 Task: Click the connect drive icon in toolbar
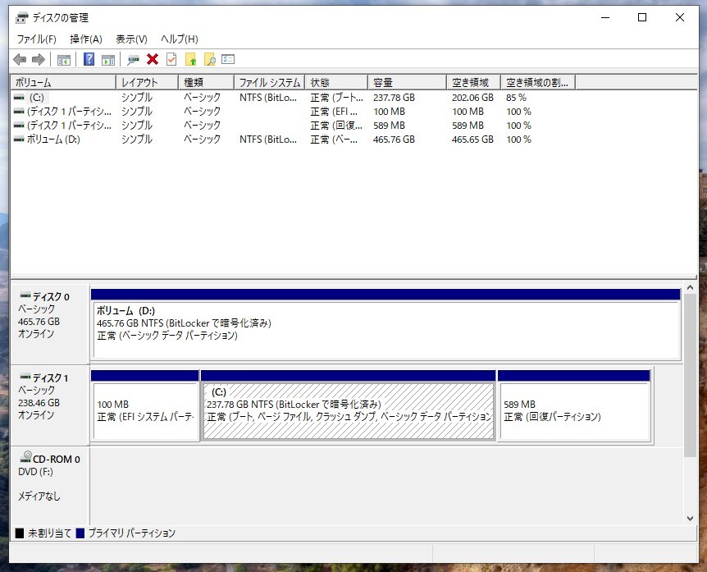(133, 59)
